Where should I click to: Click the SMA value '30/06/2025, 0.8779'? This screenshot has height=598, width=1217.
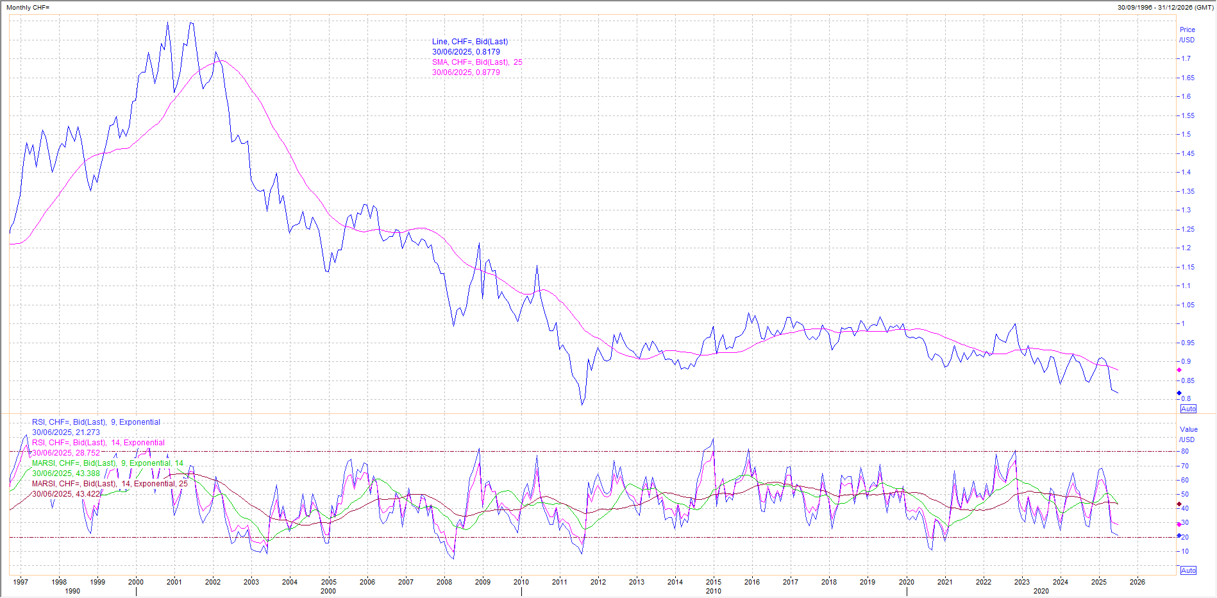pyautogui.click(x=466, y=73)
